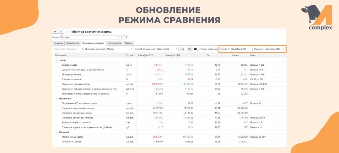This screenshot has width=339, height=153.
Task: Click value 4 134,36 for Валовый надой
Action: click(x=189, y=65)
